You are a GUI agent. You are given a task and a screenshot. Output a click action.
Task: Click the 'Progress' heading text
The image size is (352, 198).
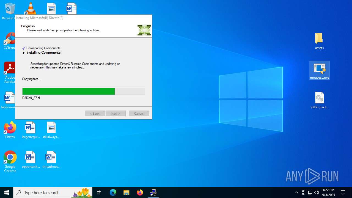pyautogui.click(x=28, y=26)
